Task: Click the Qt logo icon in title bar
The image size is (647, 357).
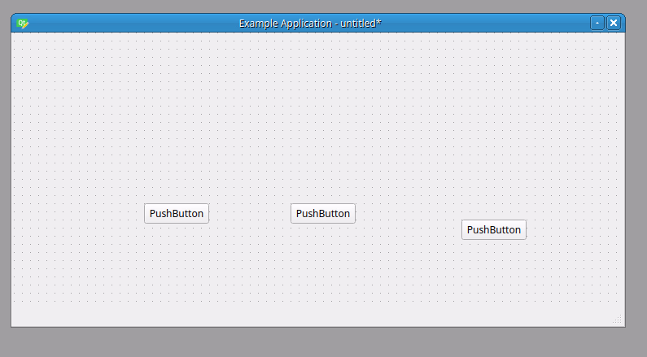Action: tap(22, 23)
